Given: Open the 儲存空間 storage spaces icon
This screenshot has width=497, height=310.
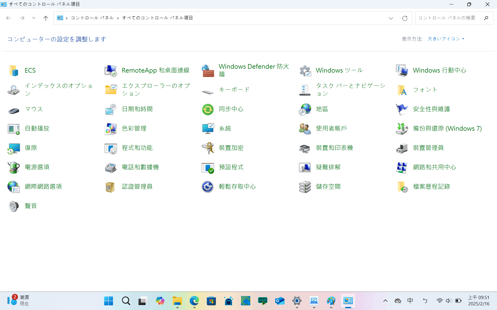Looking at the screenshot, I should 305,187.
